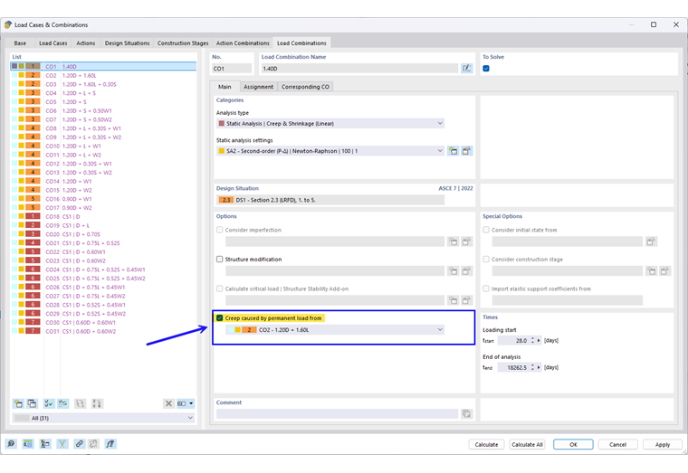Switch to Action Combinations tab

tap(243, 43)
